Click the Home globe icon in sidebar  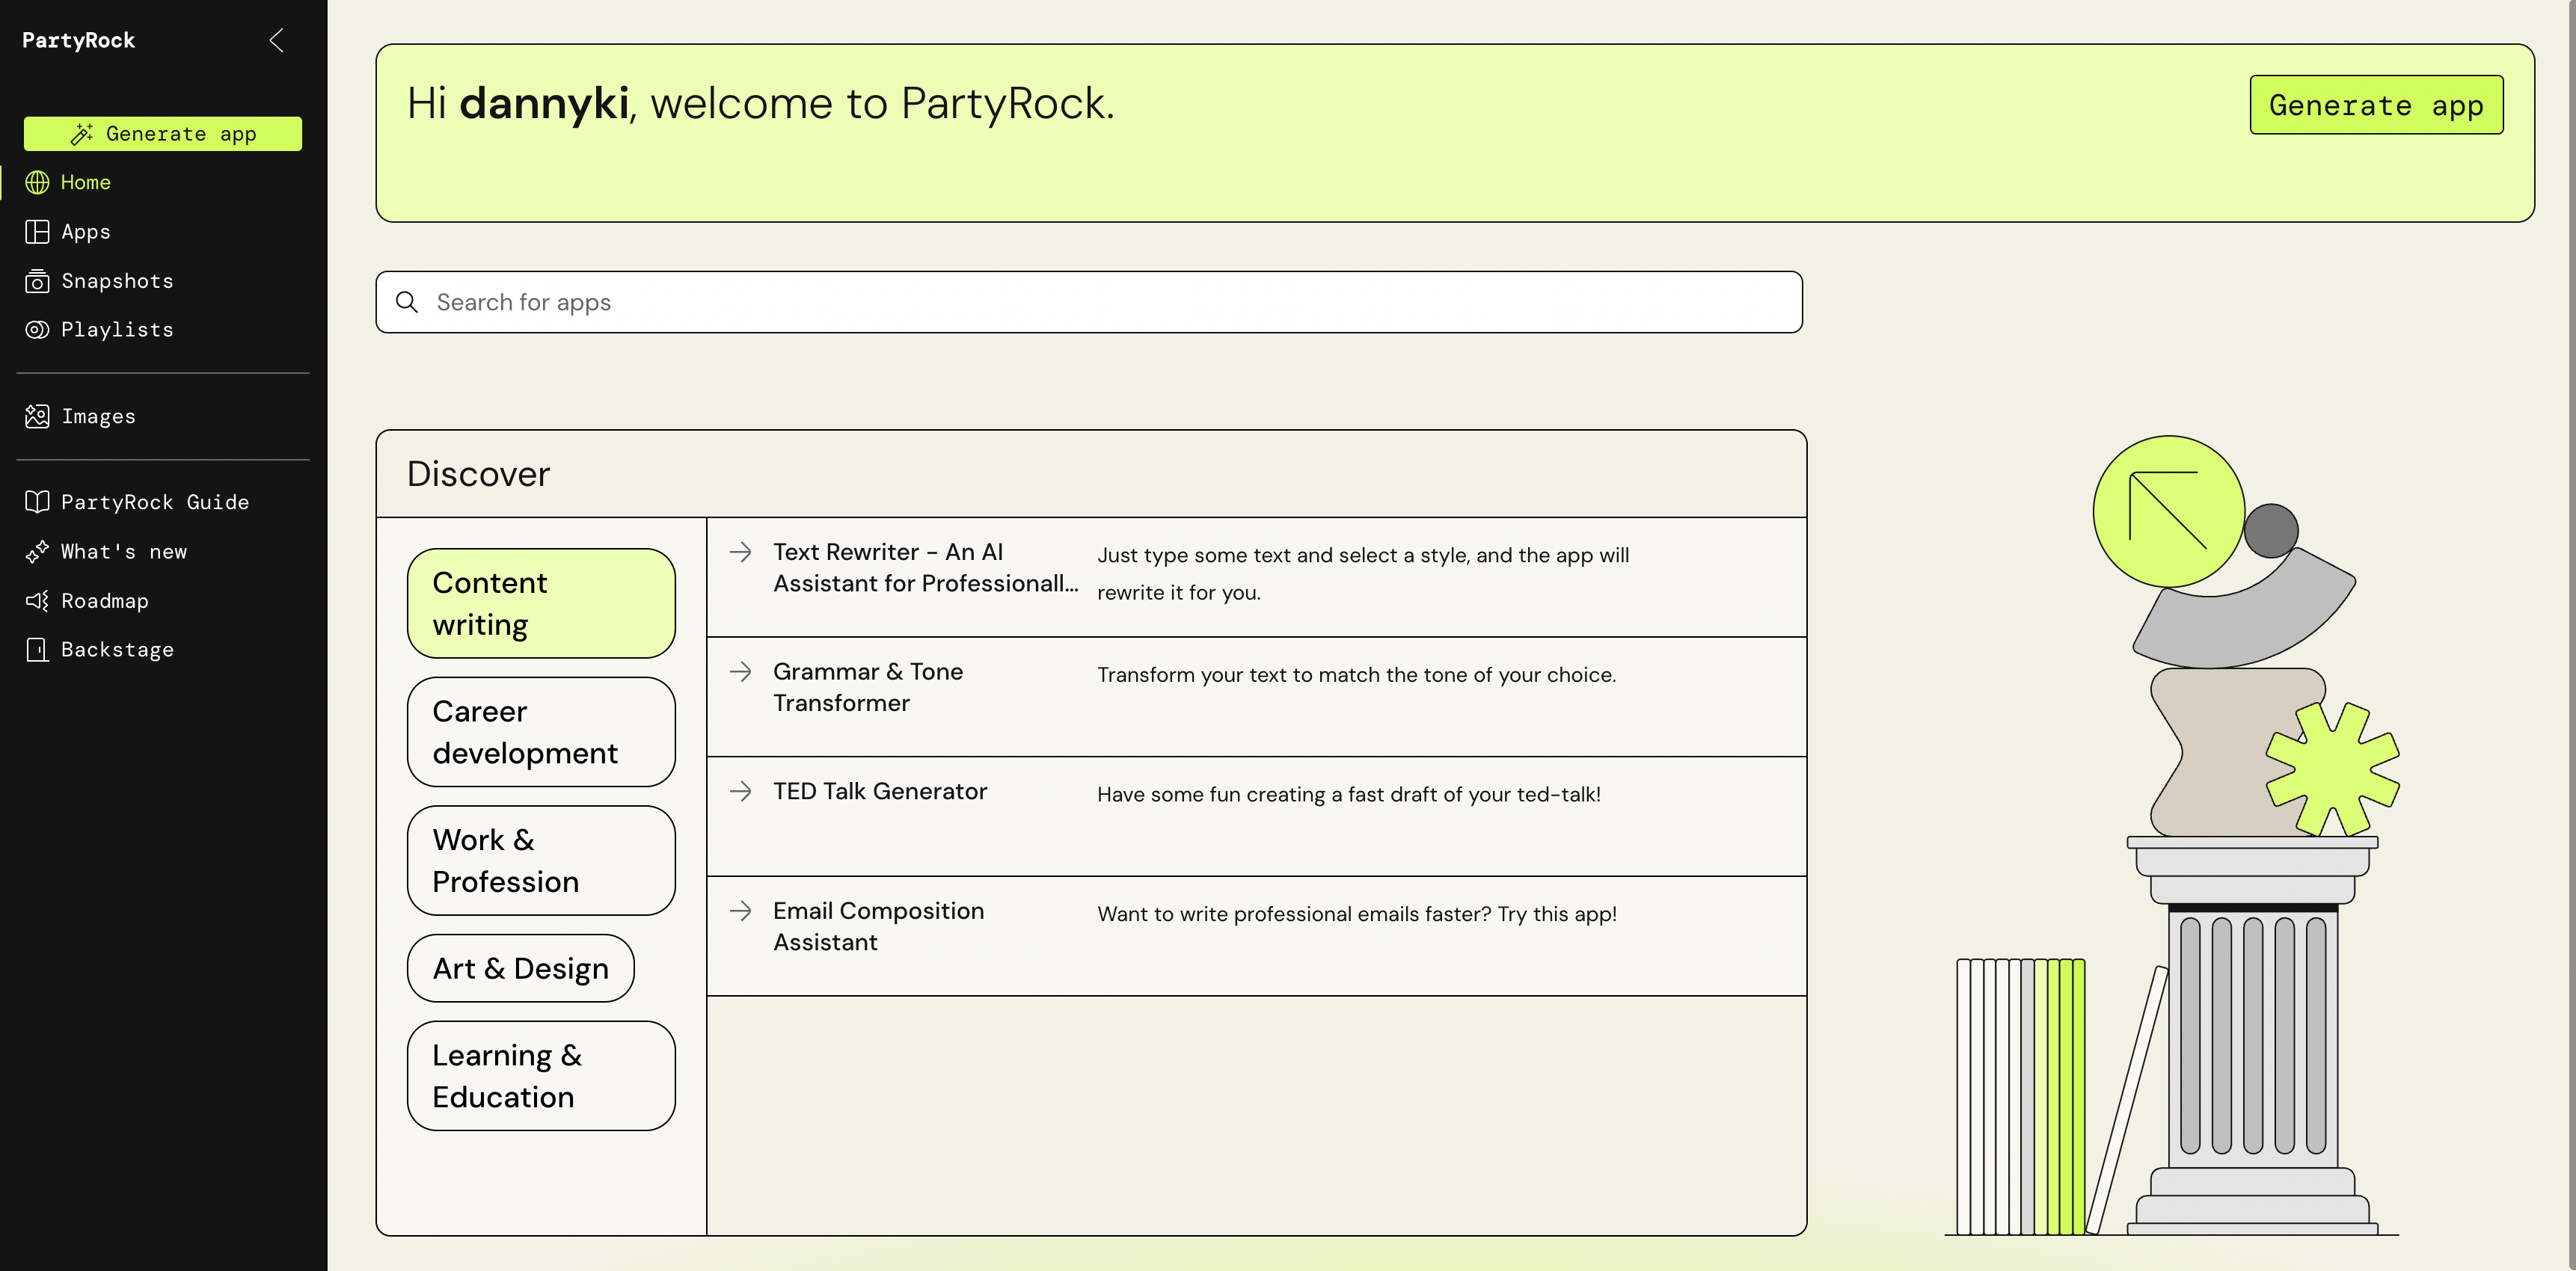[37, 182]
